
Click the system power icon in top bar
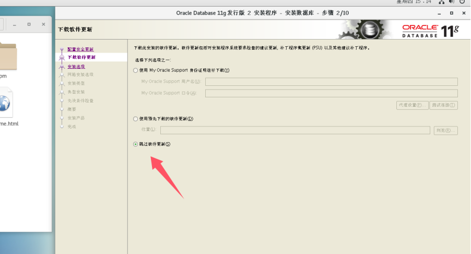[462, 2]
